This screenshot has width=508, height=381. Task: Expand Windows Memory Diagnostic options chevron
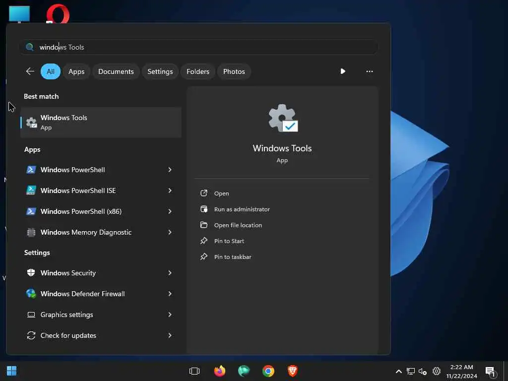click(x=170, y=232)
